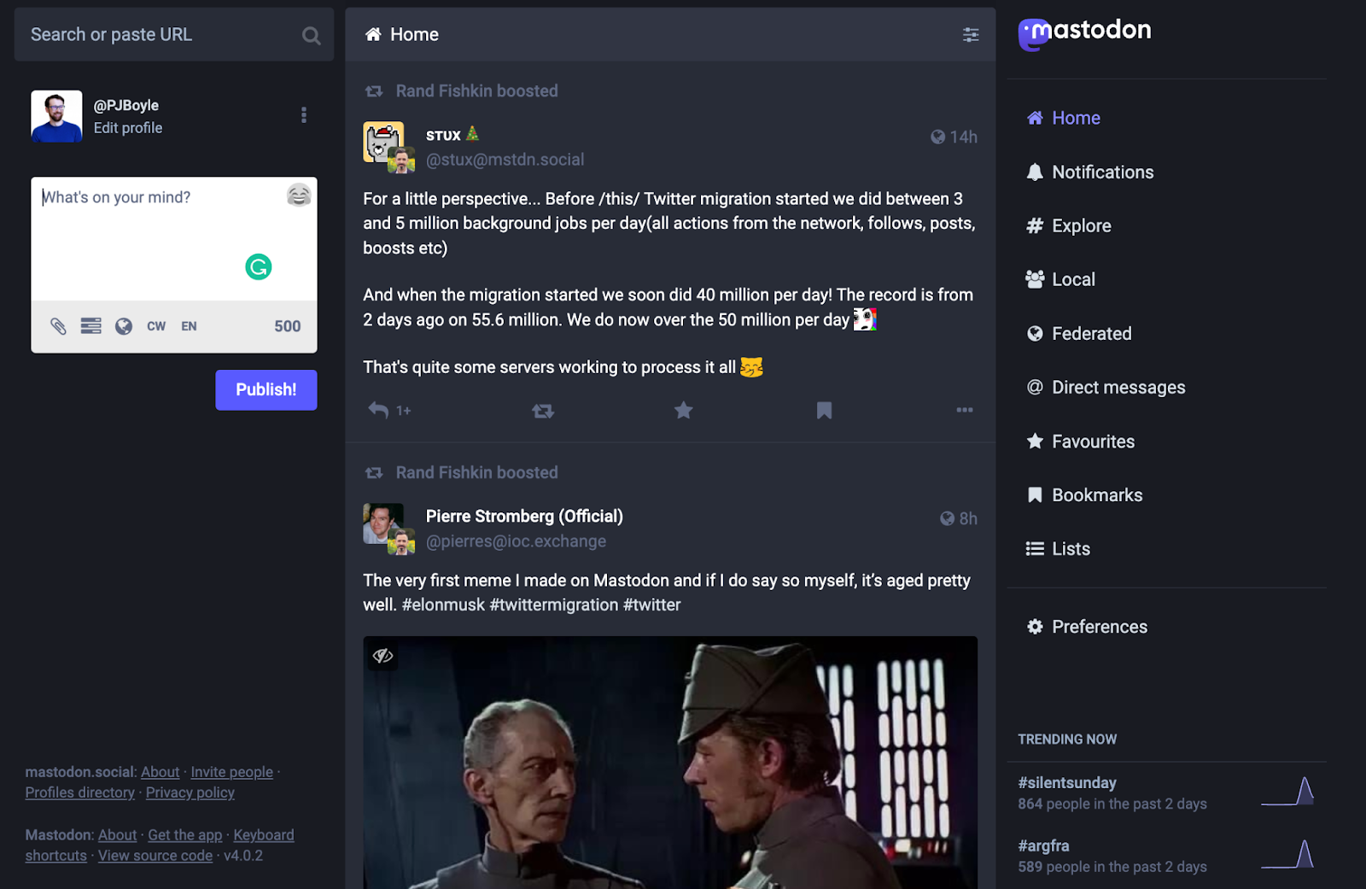Click the #twittermigration hashtag

tap(554, 605)
